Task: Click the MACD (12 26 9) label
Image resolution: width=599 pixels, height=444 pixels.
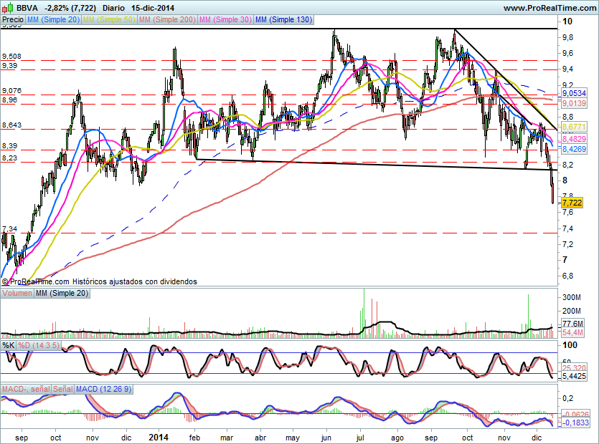Action: click(x=103, y=389)
